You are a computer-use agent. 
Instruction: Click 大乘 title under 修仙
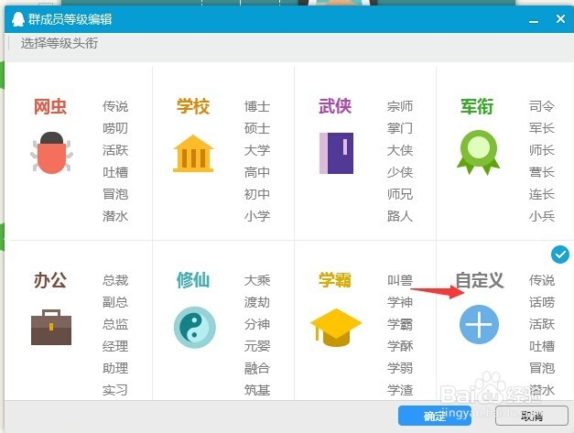point(257,280)
